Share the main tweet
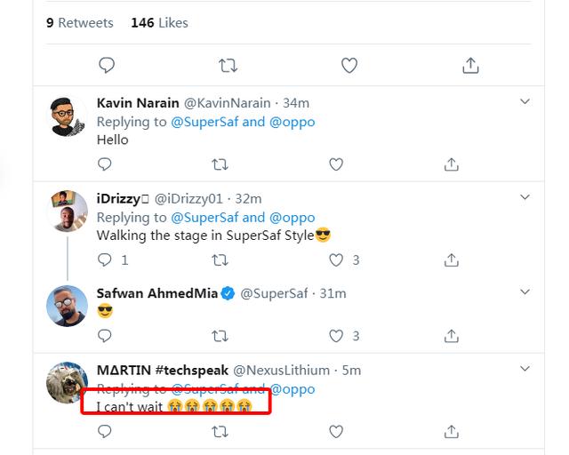Screen dimensions: 569x455 point(471,65)
